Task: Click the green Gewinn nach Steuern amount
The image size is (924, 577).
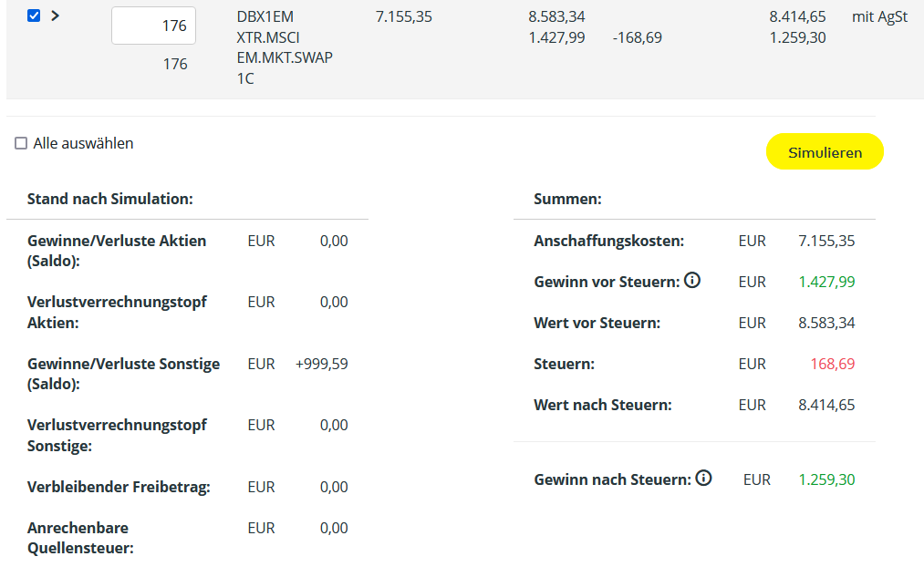Action: [x=826, y=479]
